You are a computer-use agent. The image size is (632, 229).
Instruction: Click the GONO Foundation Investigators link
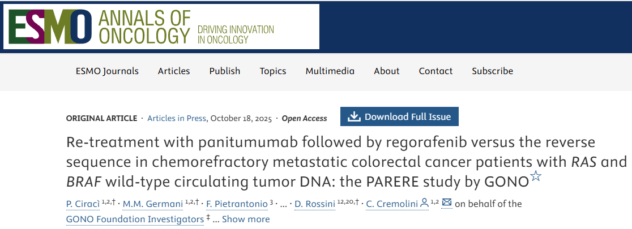pos(135,219)
